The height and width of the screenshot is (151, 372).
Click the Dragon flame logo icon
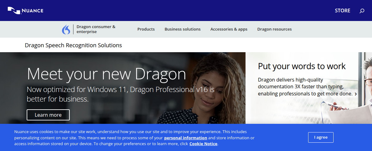(66, 29)
